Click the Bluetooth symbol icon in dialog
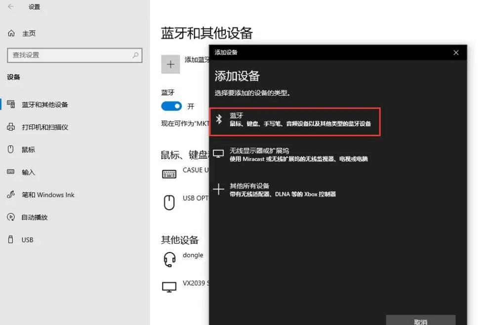The image size is (494, 325). pos(219,119)
